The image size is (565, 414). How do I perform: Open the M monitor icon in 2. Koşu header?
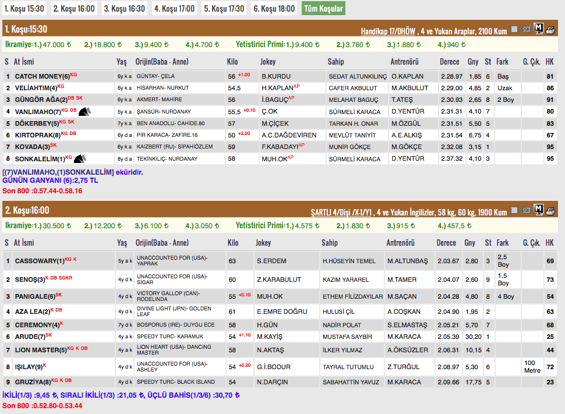(539, 210)
